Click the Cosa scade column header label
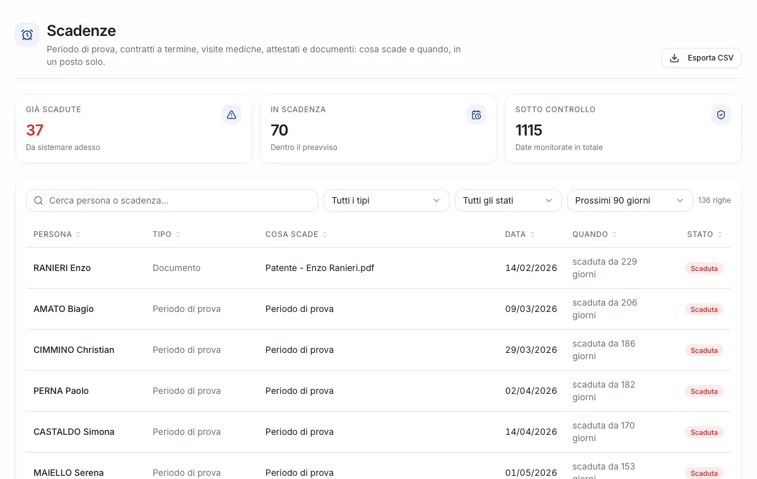757x479 pixels. (291, 234)
